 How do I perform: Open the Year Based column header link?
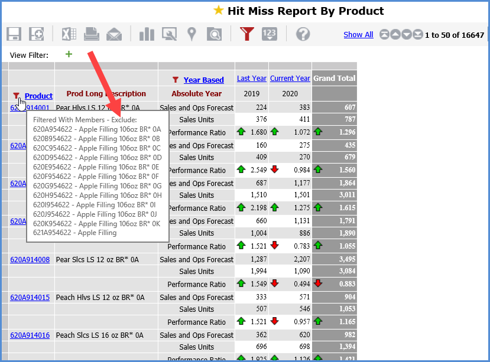pos(203,80)
